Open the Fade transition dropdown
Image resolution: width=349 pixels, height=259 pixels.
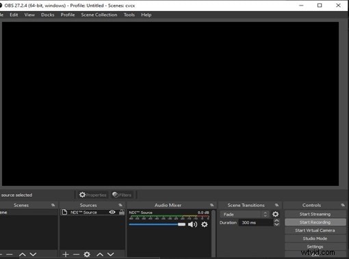point(244,215)
